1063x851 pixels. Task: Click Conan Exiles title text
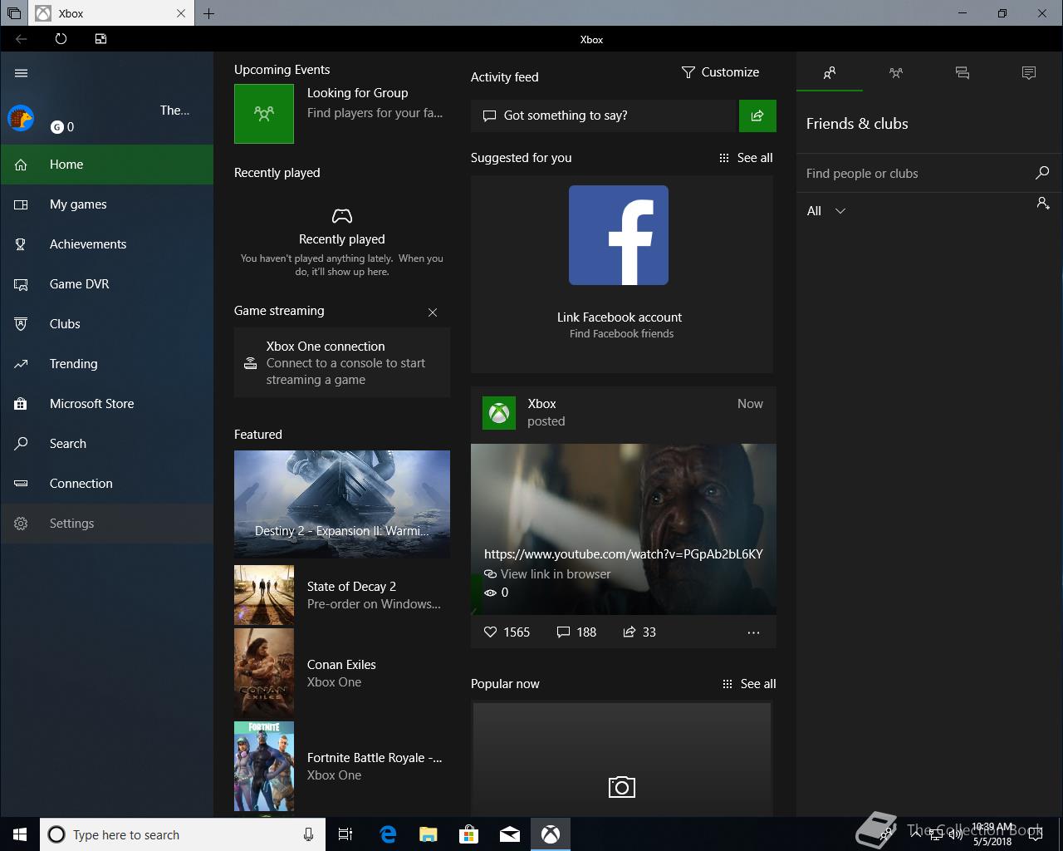[x=341, y=665]
